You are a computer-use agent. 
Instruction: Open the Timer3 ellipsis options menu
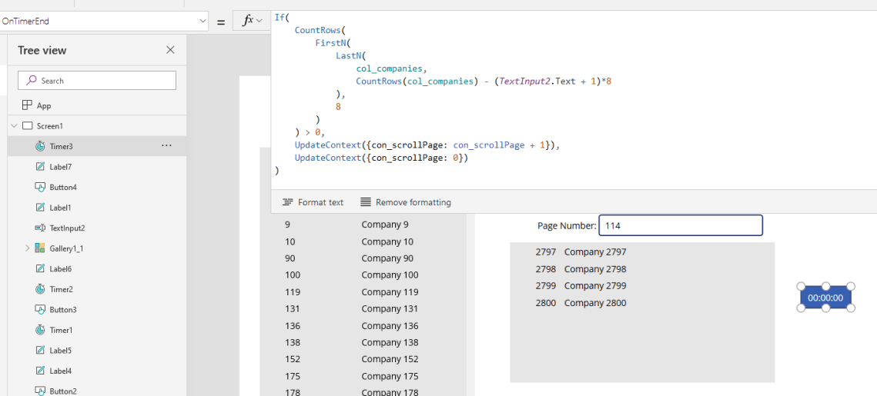(x=166, y=145)
